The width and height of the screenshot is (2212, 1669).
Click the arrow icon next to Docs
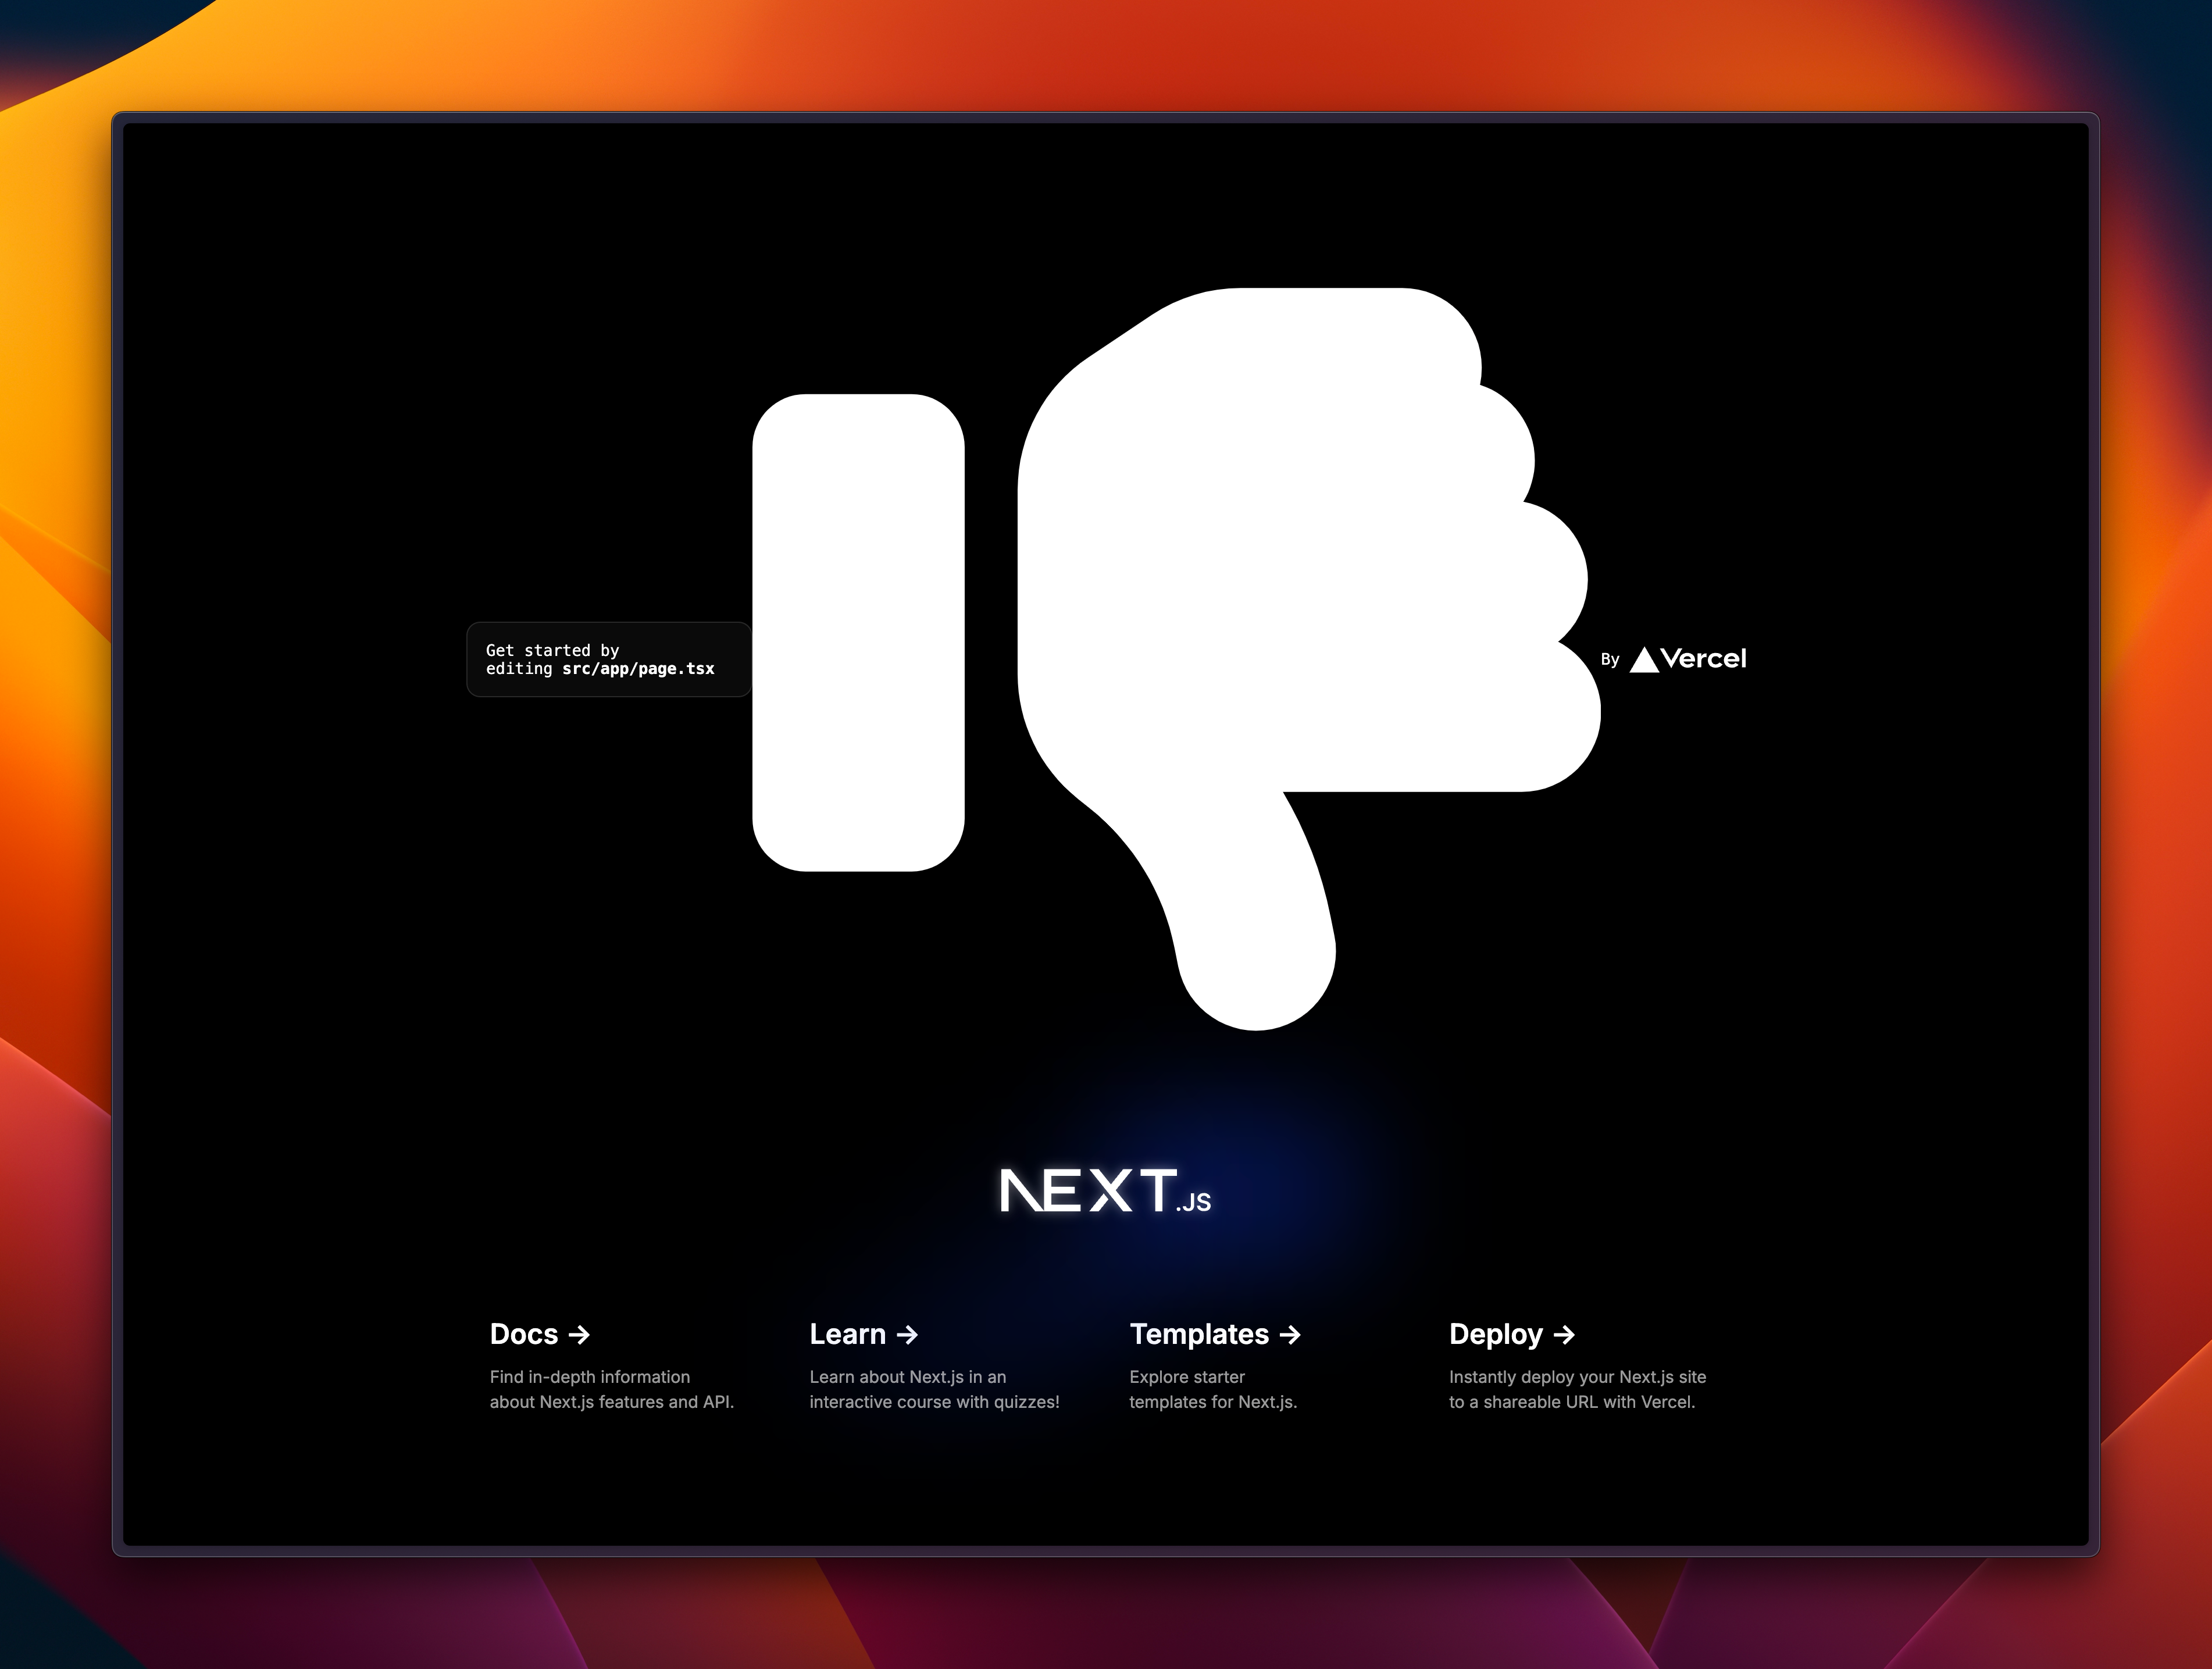coord(580,1335)
